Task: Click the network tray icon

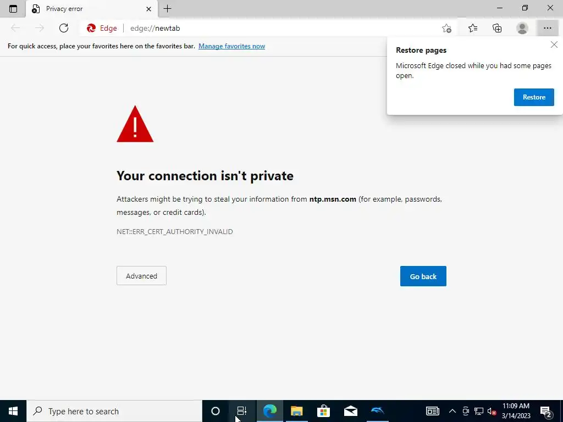Action: tap(479, 411)
